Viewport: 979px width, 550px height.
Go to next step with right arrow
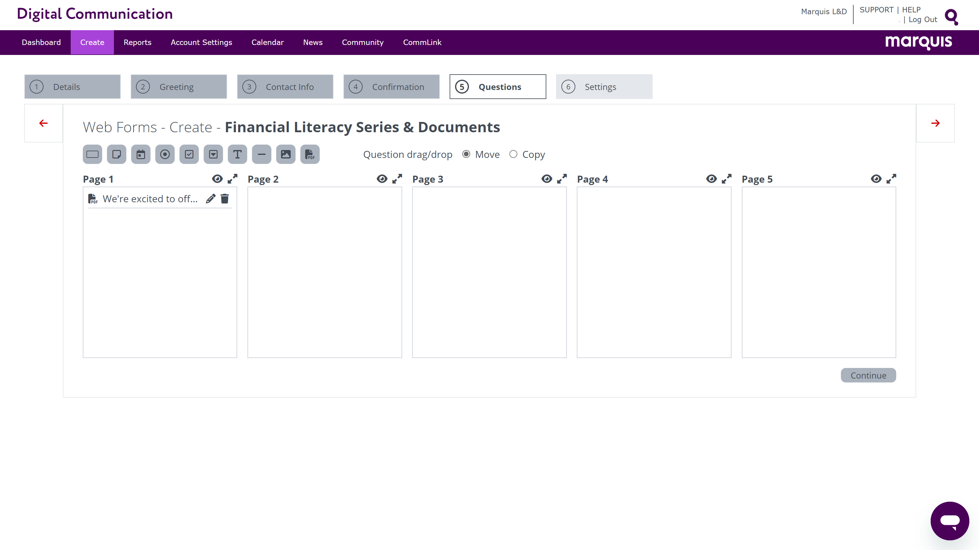[935, 123]
